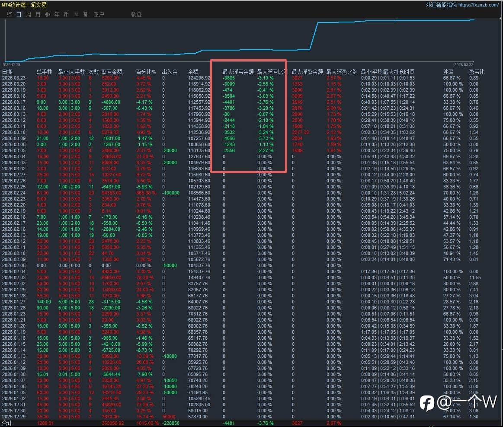Select the 2026.03.23 date row
503x427 pixels.
[14, 78]
